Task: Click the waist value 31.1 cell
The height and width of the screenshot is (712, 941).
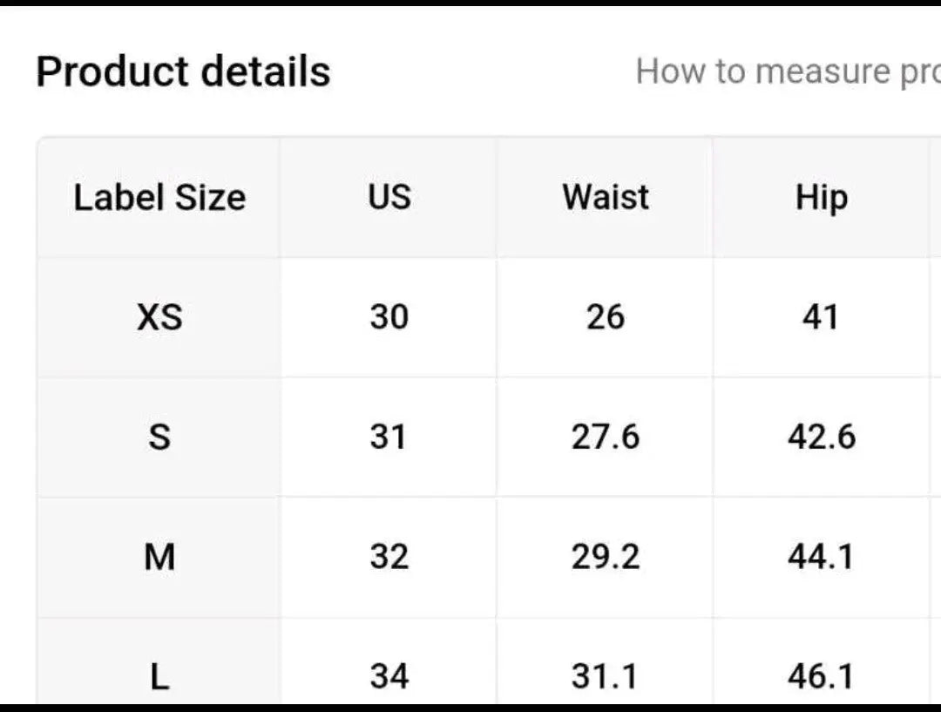Action: (x=606, y=676)
